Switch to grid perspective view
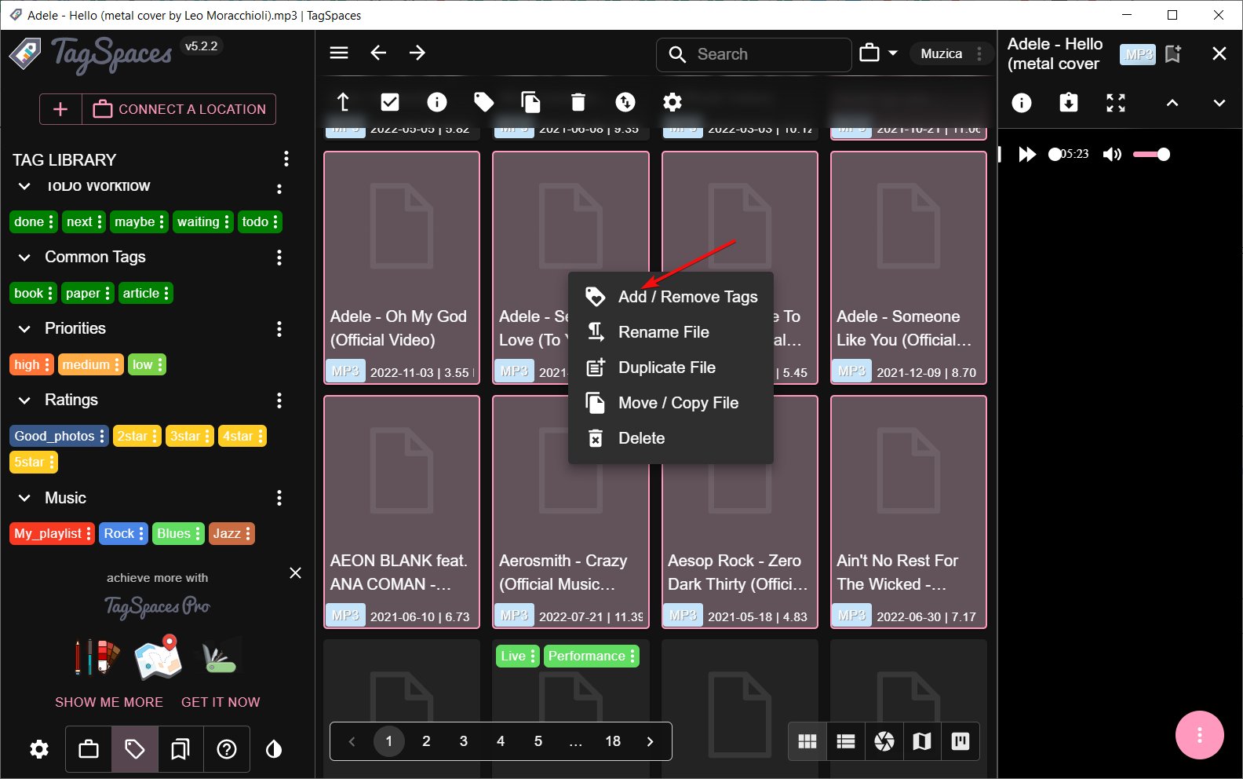The width and height of the screenshot is (1243, 779). coord(807,741)
